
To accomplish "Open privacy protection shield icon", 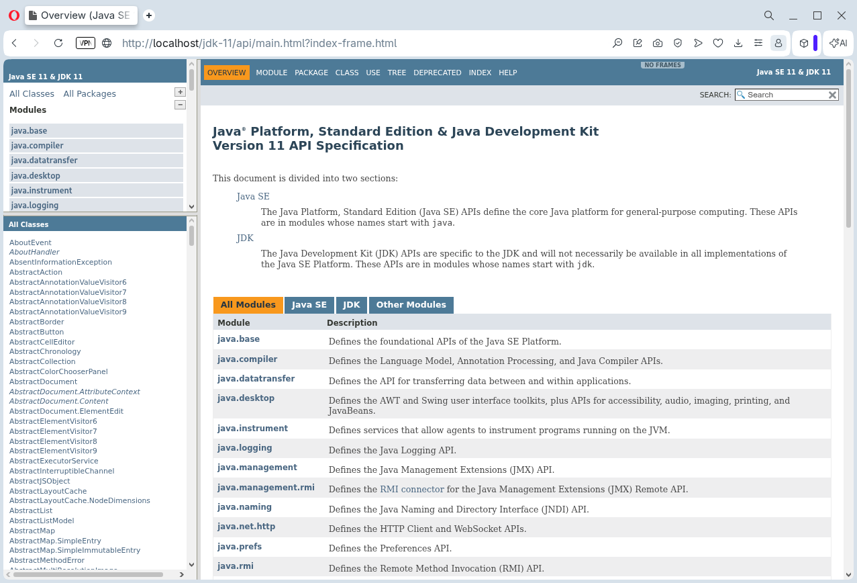I will 678,43.
